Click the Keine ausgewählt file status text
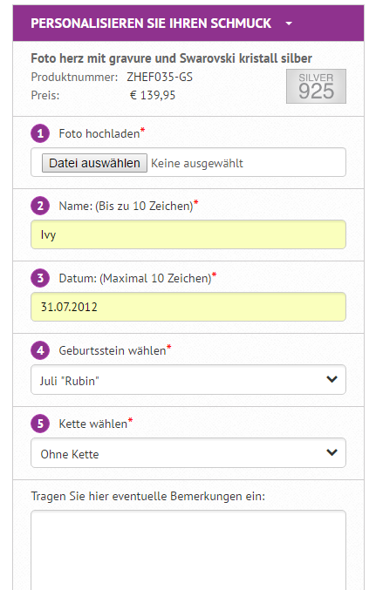Viewport: 376px width, 590px height. point(197,163)
